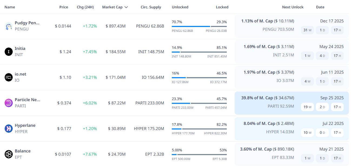Viewport: 351px width, 167px height.
Task: Open the Balance token name link
Action: pyautogui.click(x=23, y=151)
